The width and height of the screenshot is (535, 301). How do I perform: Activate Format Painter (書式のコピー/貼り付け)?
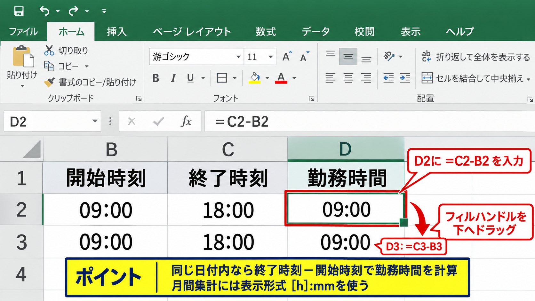coord(90,82)
